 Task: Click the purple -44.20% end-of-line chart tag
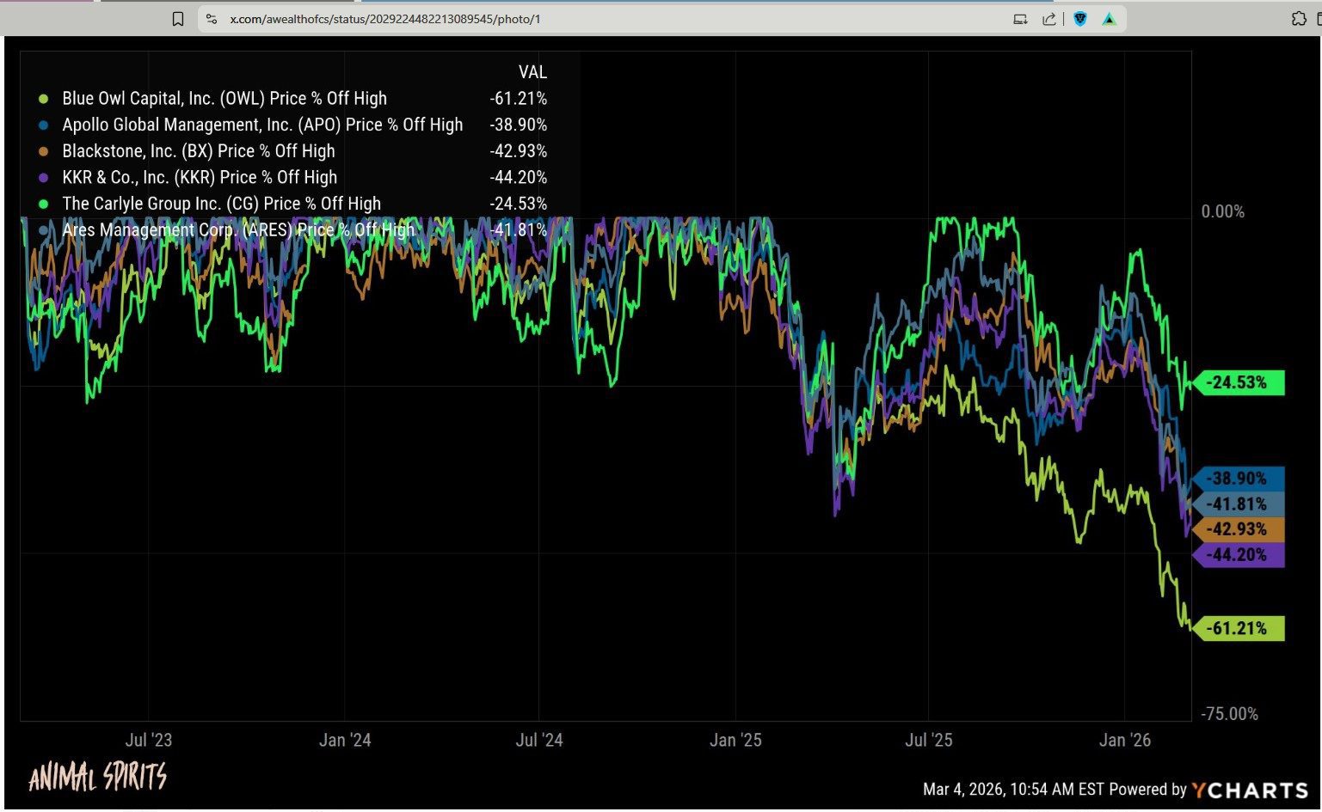point(1239,555)
